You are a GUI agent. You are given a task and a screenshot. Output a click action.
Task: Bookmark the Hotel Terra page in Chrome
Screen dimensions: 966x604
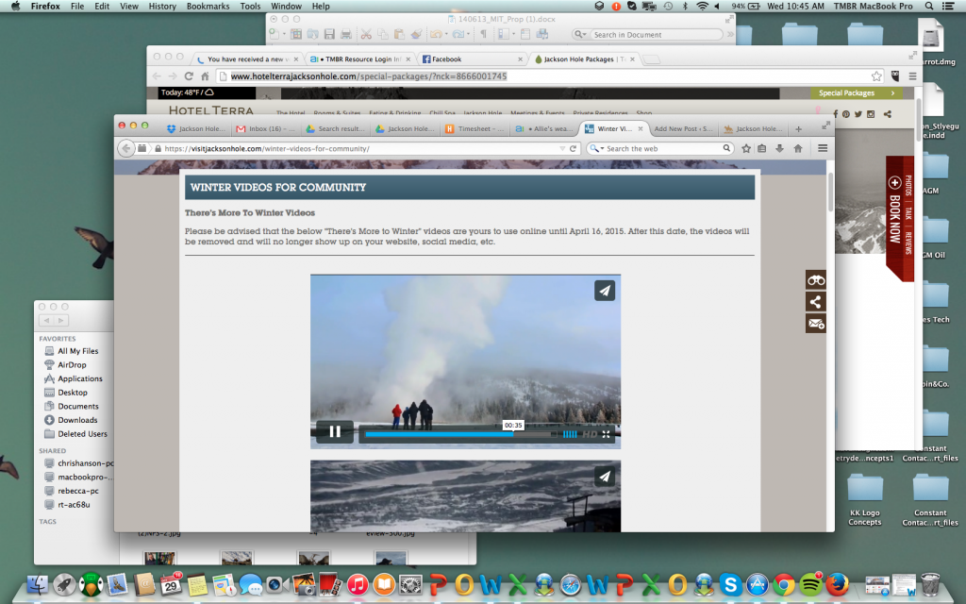[x=876, y=76]
